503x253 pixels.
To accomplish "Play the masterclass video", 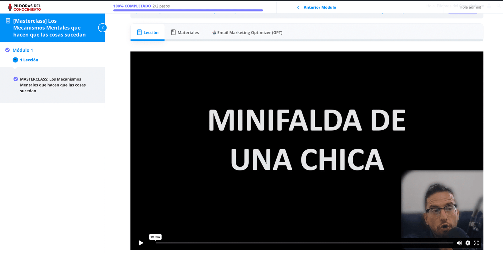I will [x=141, y=243].
